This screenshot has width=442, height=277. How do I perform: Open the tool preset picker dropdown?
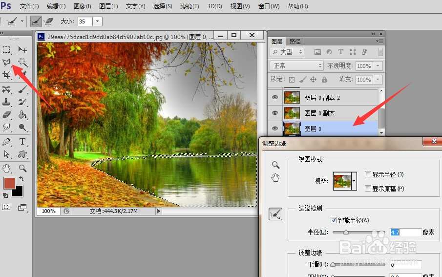[22, 21]
